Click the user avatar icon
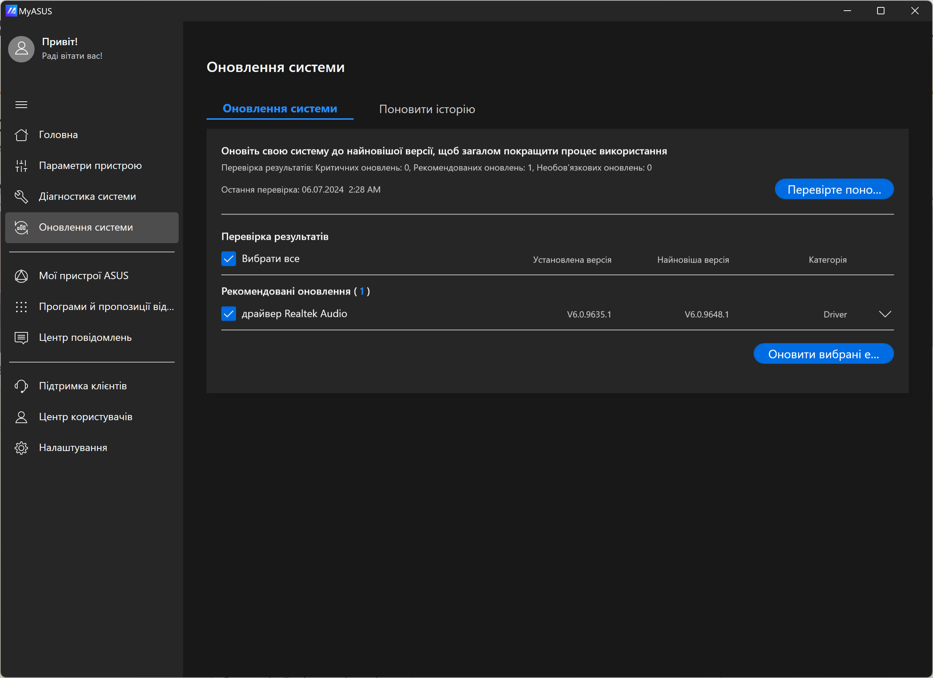This screenshot has width=933, height=678. 21,49
